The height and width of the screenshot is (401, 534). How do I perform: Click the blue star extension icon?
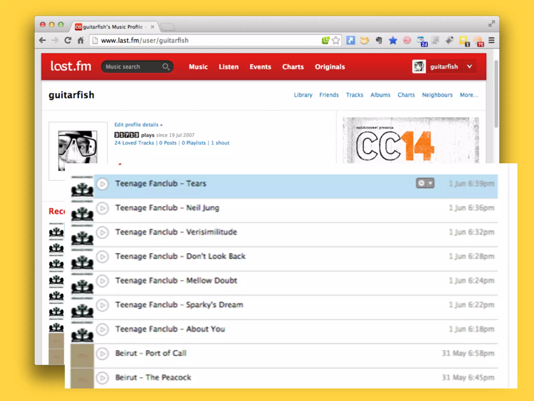393,40
